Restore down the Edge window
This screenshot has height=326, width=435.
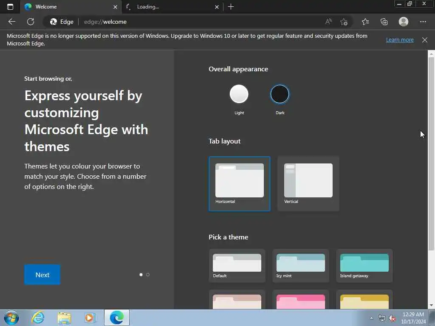(x=410, y=4)
